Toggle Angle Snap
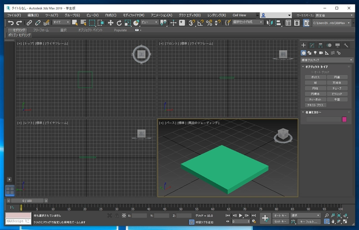 200,22
